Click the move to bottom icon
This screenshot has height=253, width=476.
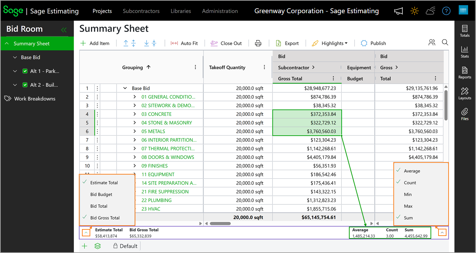(x=154, y=43)
